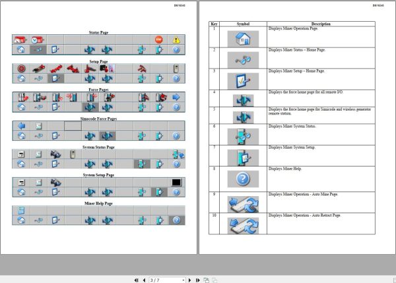Click the calculator icon in Miner Help Page row
Screen dimensions: 396x283
[x=21, y=210]
